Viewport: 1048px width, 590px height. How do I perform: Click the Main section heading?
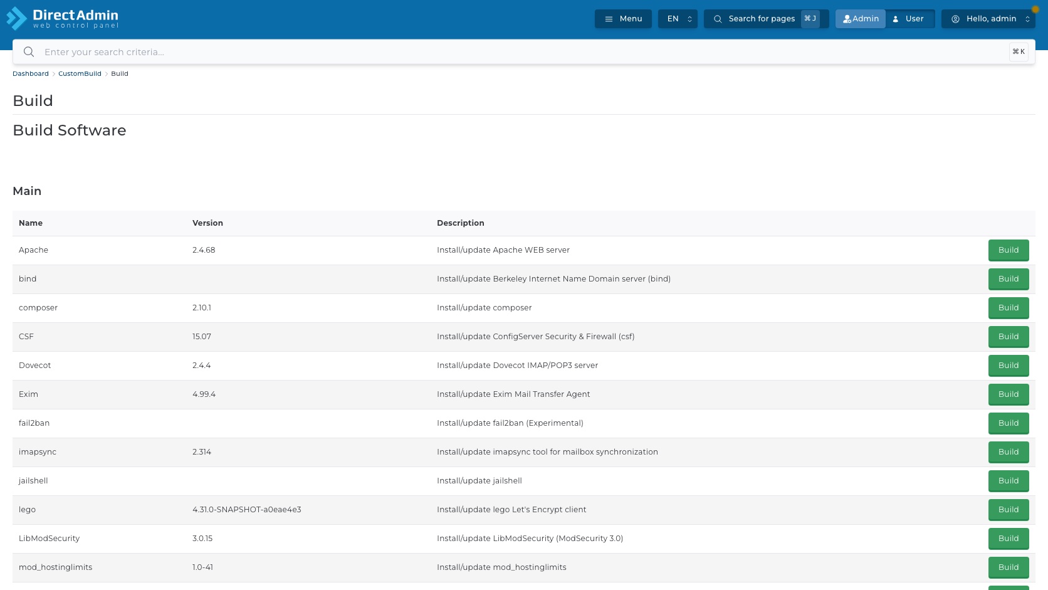(27, 191)
